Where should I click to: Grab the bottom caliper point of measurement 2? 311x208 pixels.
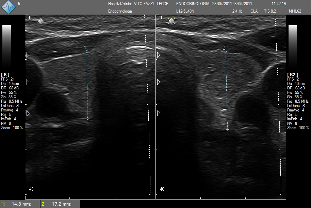[x=228, y=130]
